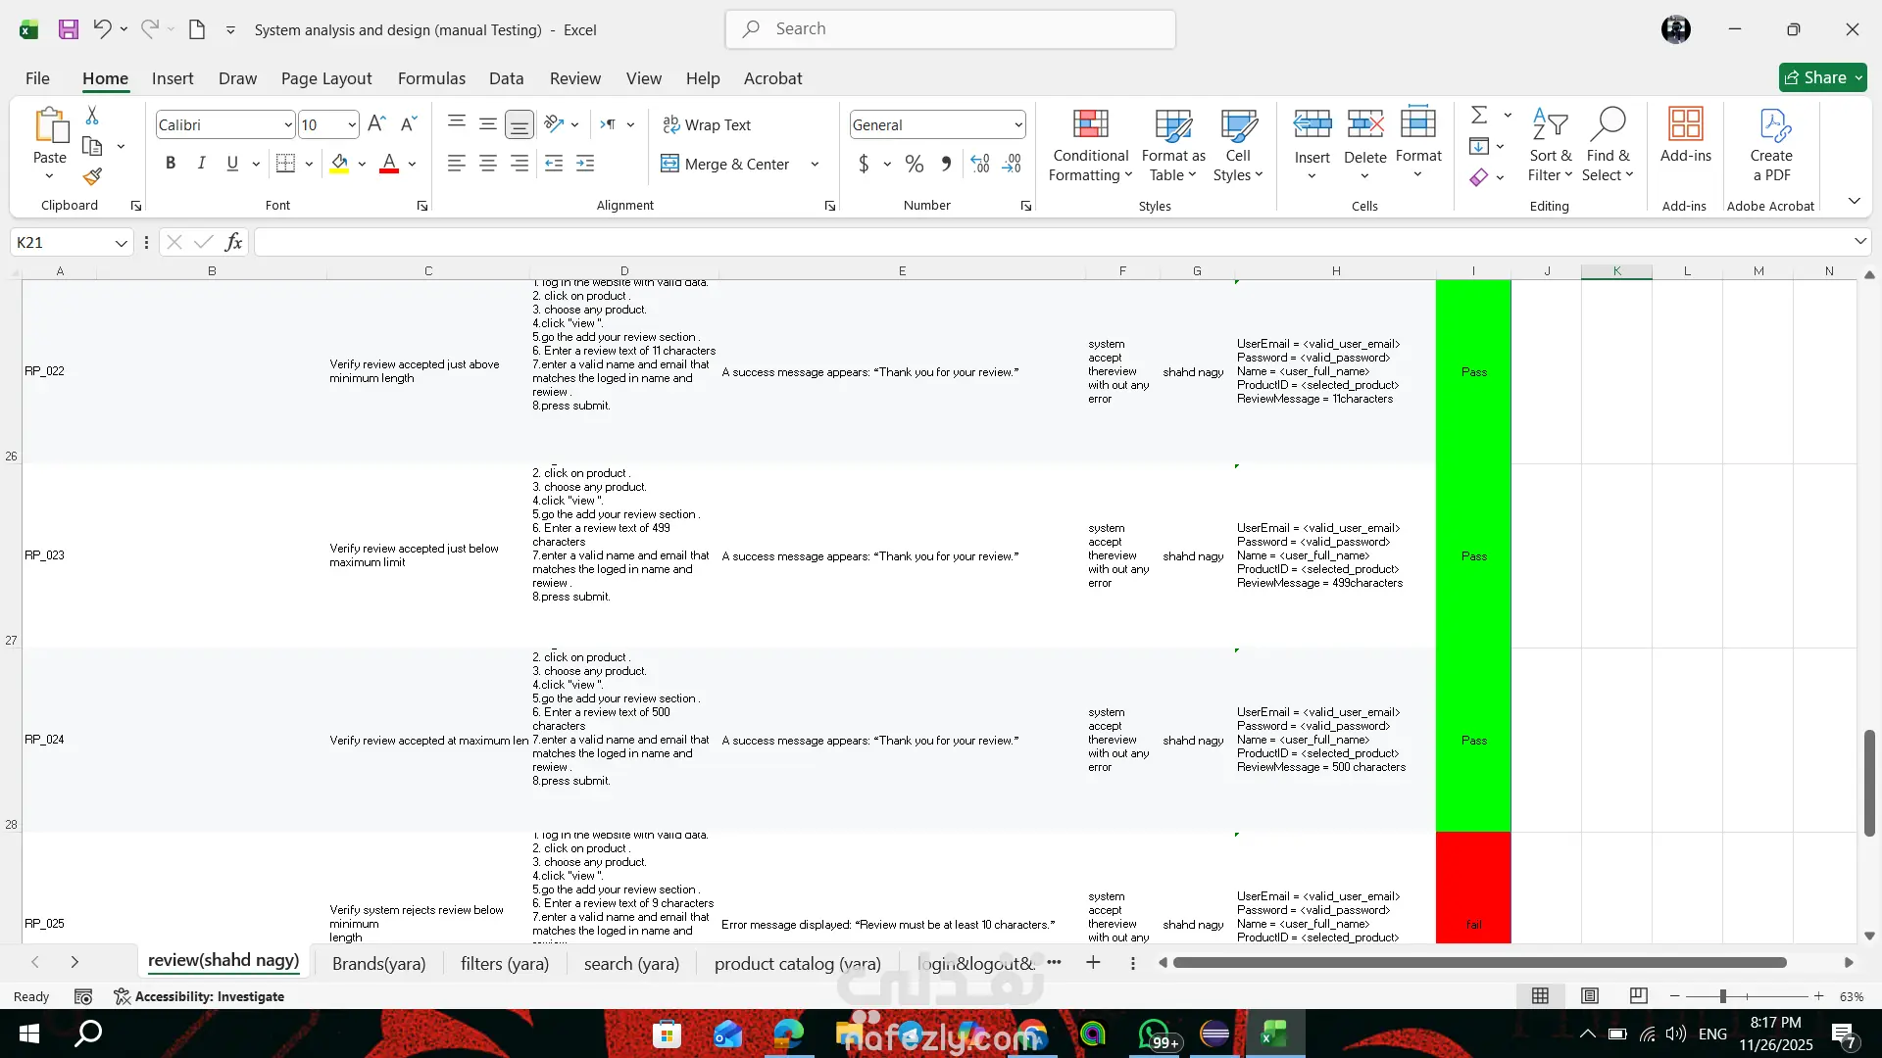
Task: Click Accessibility: Investigate in status bar
Action: pyautogui.click(x=199, y=996)
